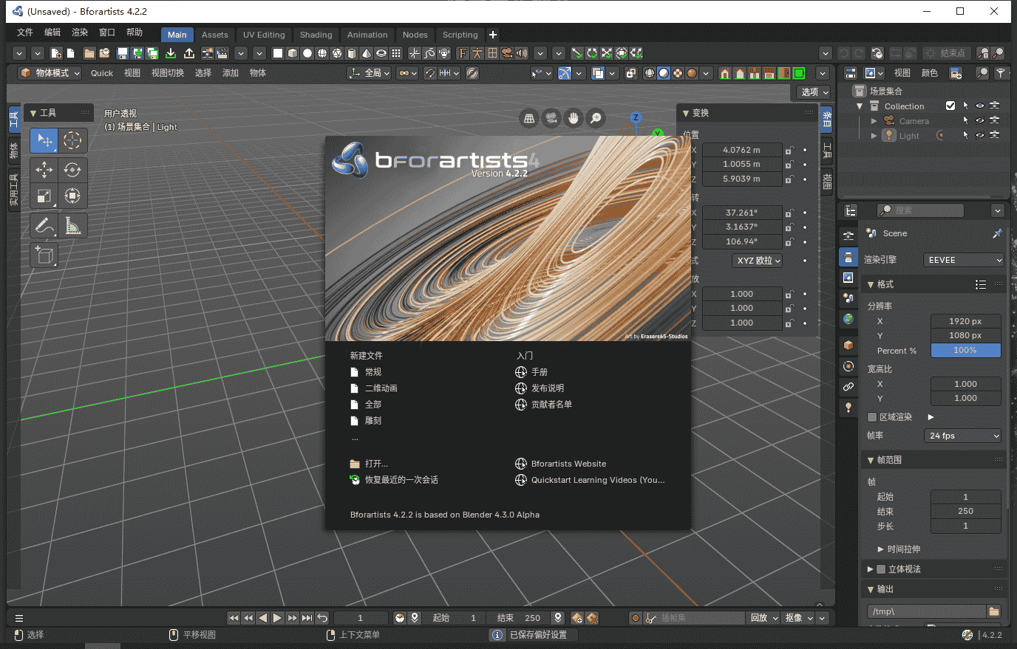Click the play animation button
The width and height of the screenshot is (1017, 649).
point(277,618)
